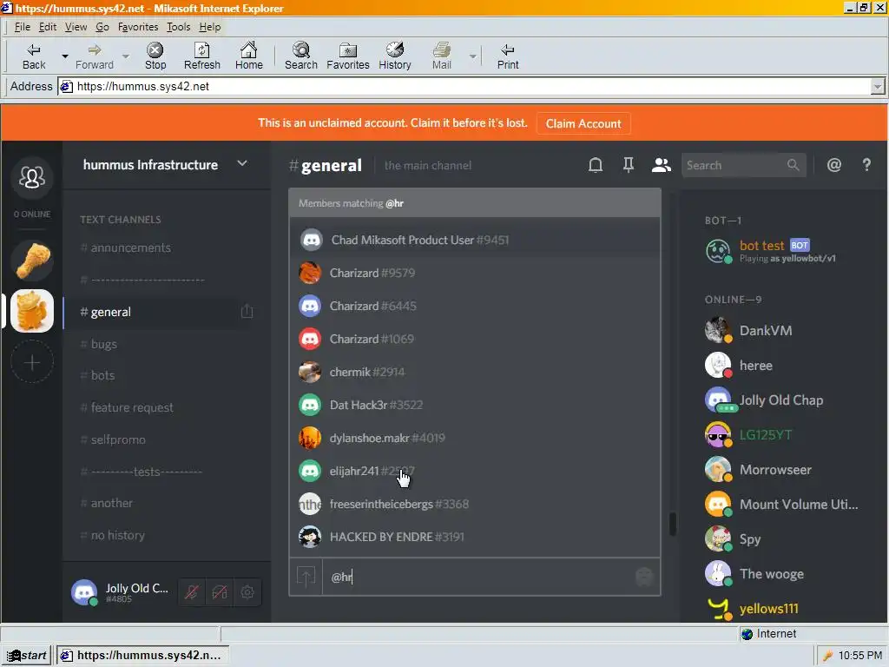Select Charizard #9579 from matches
Viewport: 889px width, 667px height.
pos(475,273)
